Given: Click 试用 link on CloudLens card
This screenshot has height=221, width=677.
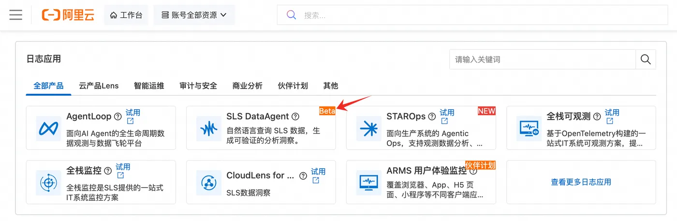Looking at the screenshot, I should [318, 176].
